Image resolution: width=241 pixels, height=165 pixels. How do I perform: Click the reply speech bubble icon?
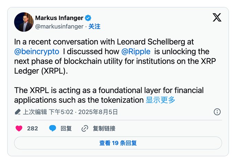coord(52,128)
